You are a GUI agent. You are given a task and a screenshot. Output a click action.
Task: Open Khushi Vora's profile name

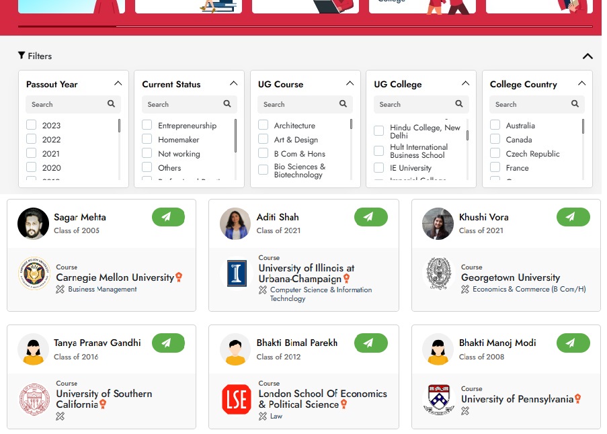coord(483,217)
